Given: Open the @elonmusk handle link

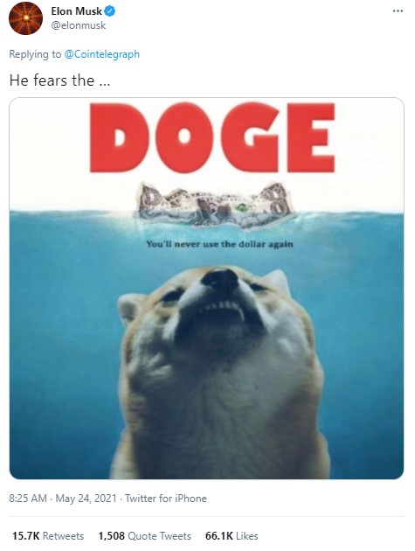Looking at the screenshot, I should [x=79, y=25].
